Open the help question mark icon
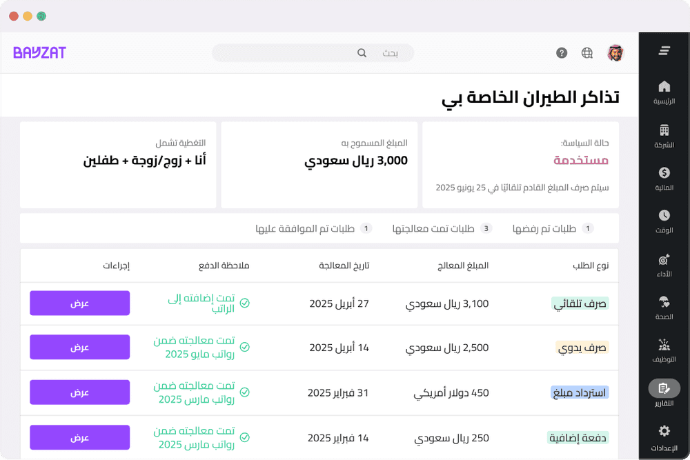Viewport: 690px width, 460px height. (x=561, y=52)
